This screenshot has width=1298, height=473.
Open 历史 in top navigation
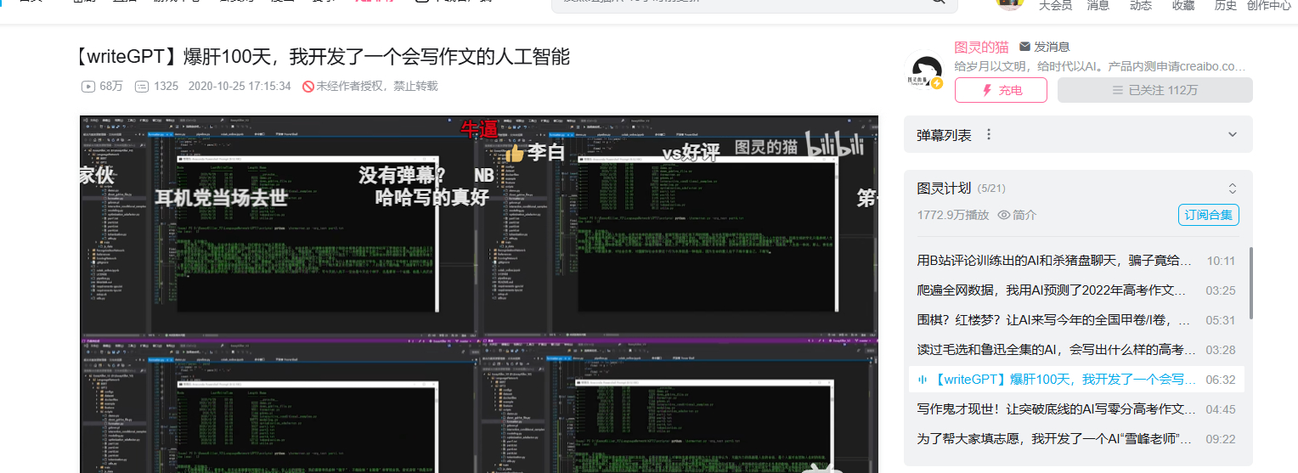1226,5
